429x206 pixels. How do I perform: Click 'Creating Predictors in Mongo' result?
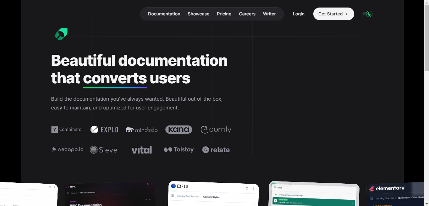(291, 195)
